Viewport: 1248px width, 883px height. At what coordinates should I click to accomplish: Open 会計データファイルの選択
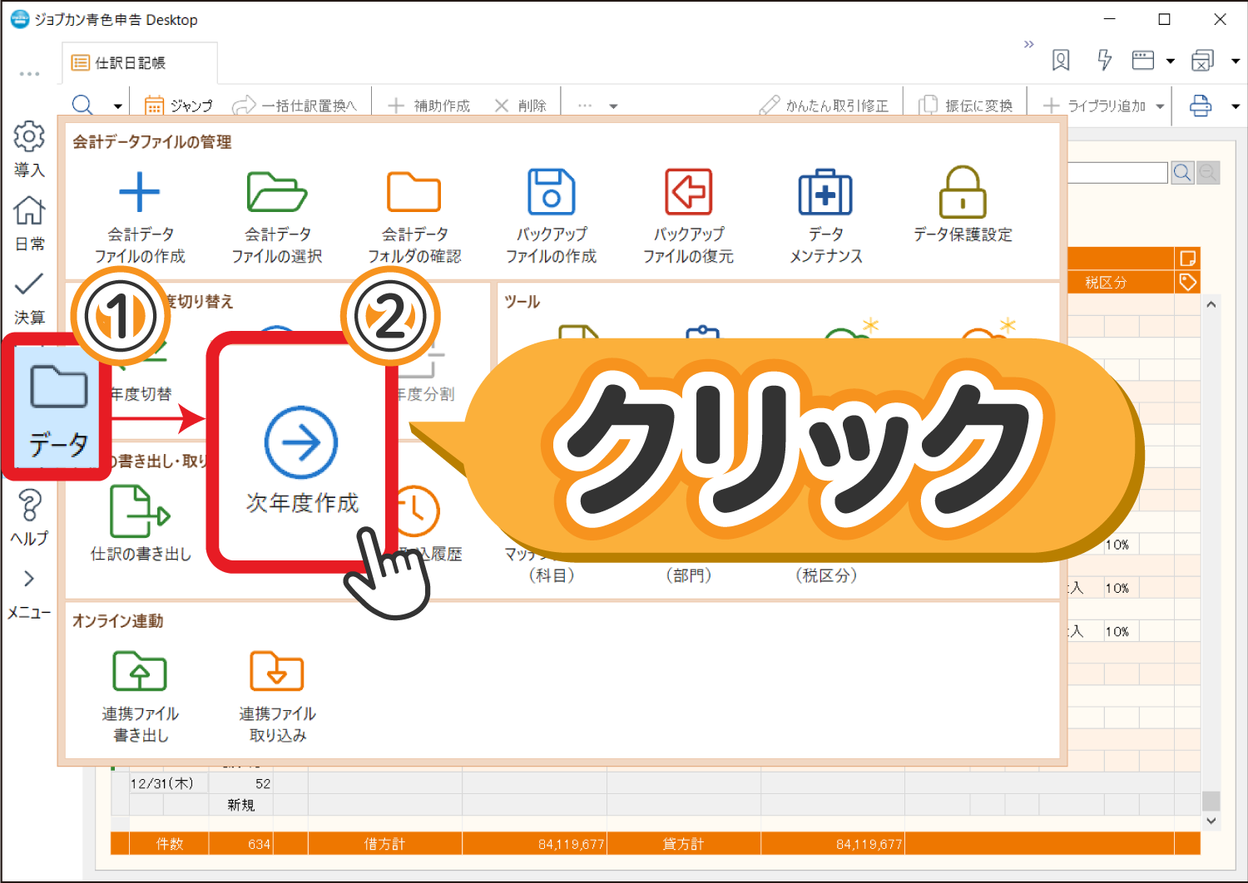coord(277,216)
